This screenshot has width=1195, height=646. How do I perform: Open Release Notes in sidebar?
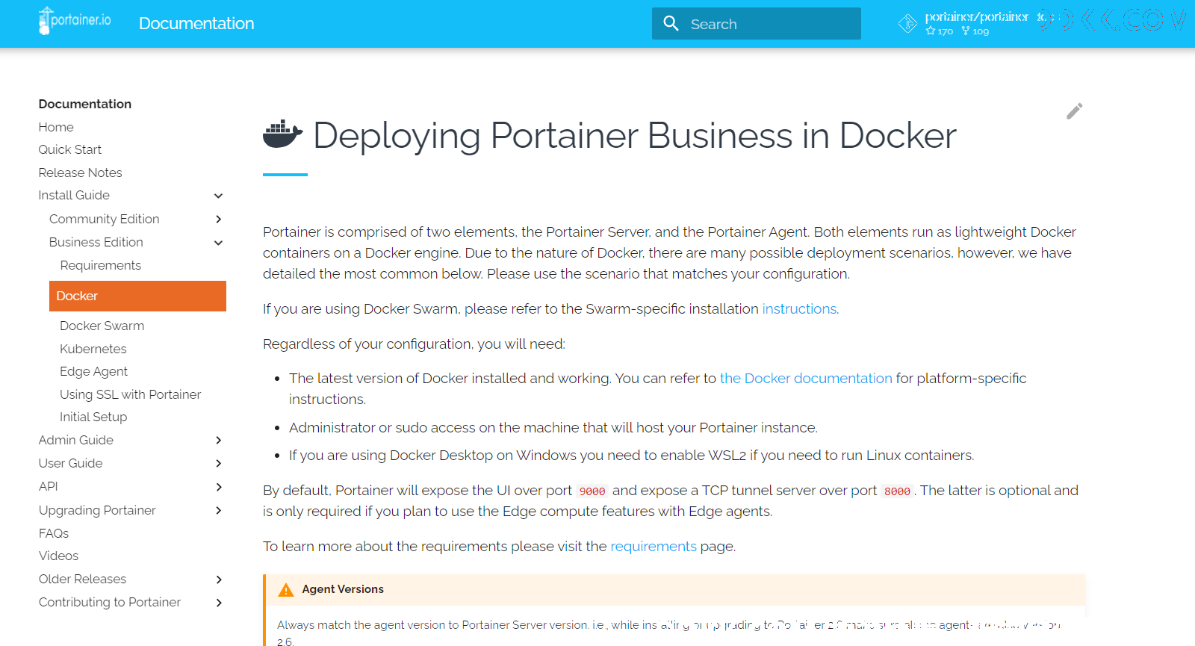click(x=81, y=173)
